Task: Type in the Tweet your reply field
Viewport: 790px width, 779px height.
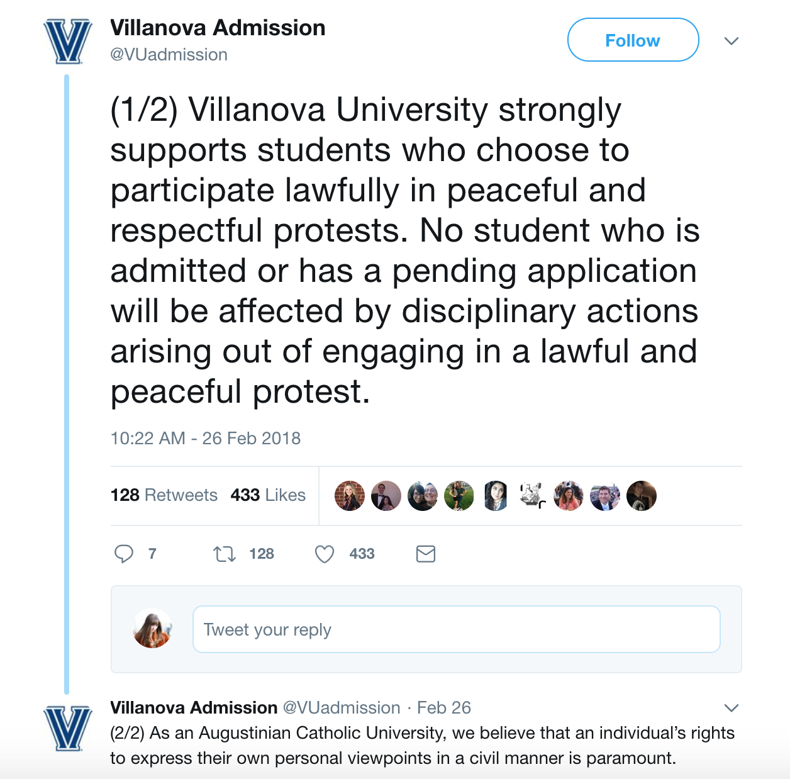Action: click(456, 629)
